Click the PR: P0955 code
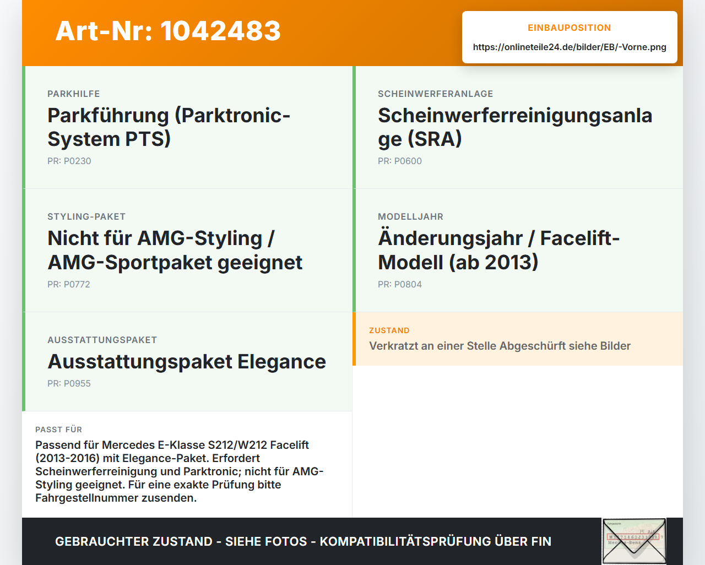The image size is (705, 565). pos(69,384)
